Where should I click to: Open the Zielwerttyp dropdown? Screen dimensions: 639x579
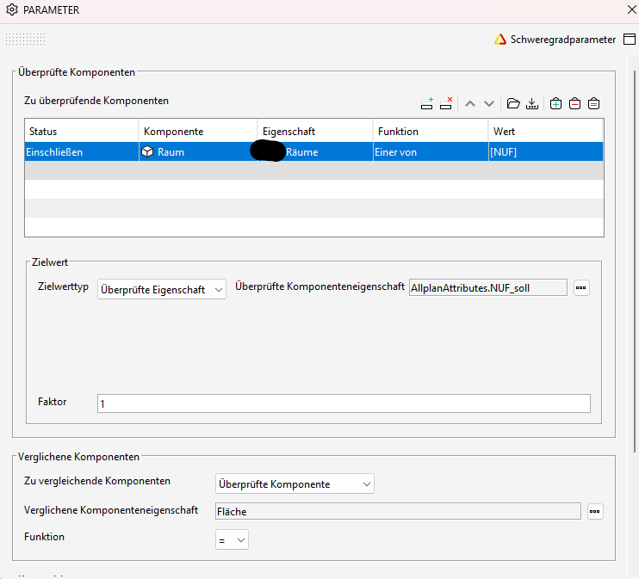[x=162, y=289]
